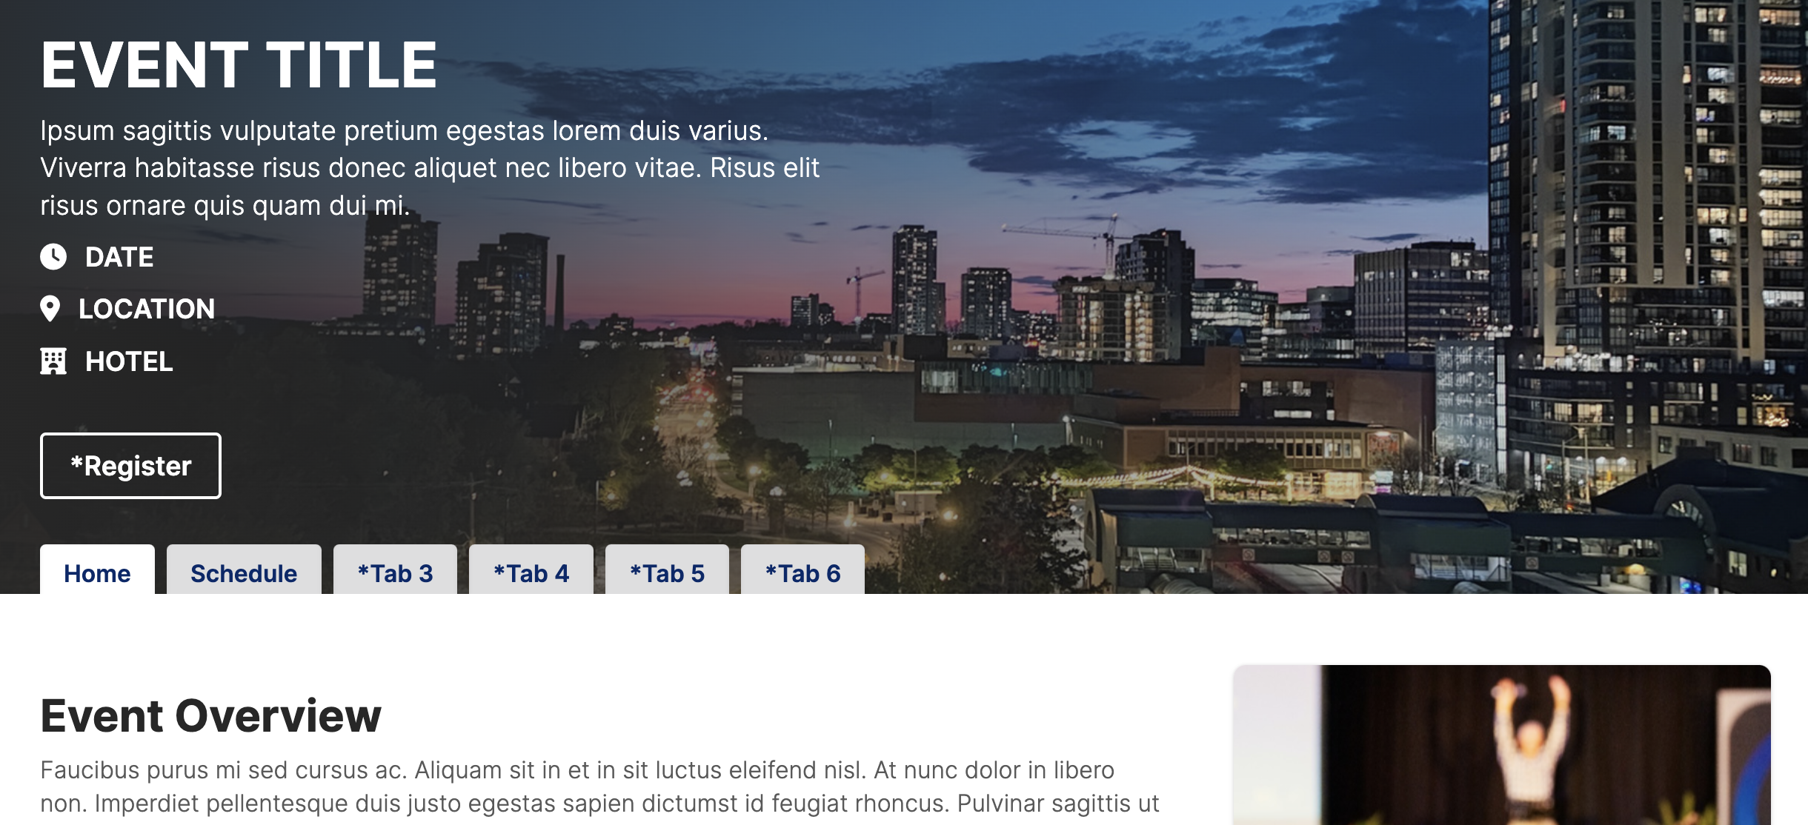Image resolution: width=1808 pixels, height=825 pixels.
Task: Switch to *Tab 4
Action: point(531,570)
